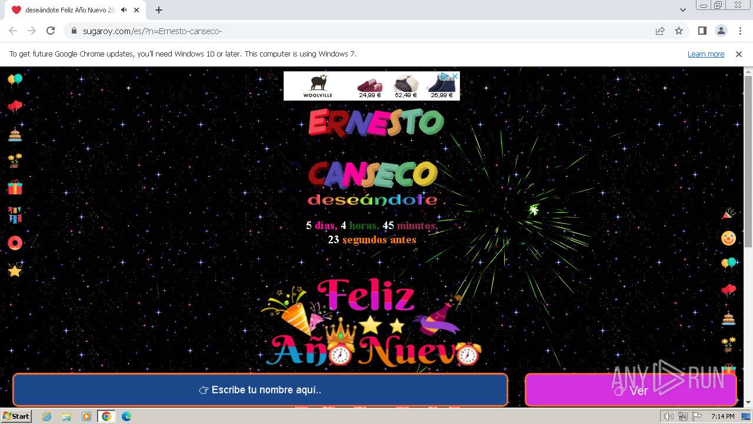This screenshot has height=424, width=753.
Task: Click the 26,99 € navy boot product in the ad
Action: coord(442,86)
